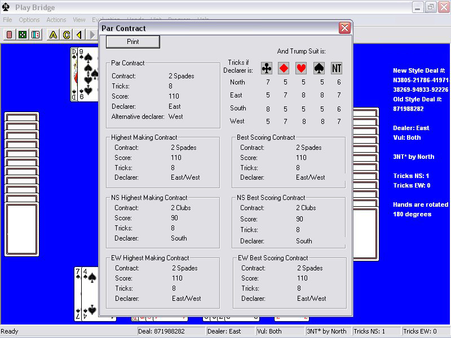Click the 9 of spades card
This screenshot has width=451, height=338.
tap(89, 73)
